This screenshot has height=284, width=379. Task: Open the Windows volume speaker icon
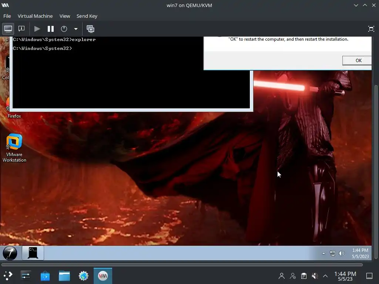click(341, 253)
